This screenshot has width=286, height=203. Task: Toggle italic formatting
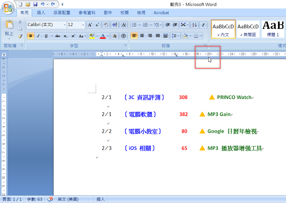coord(38,36)
